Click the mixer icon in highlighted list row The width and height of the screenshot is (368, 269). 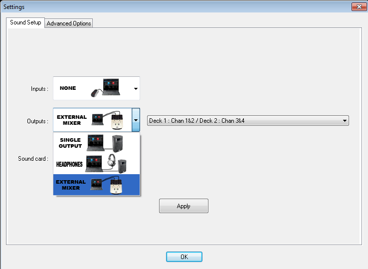point(107,185)
